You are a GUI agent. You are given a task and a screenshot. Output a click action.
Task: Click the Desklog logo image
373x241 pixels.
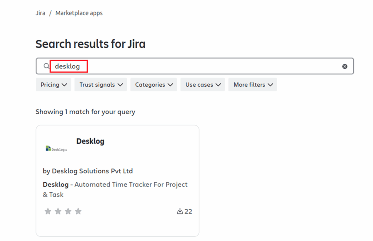pos(56,149)
